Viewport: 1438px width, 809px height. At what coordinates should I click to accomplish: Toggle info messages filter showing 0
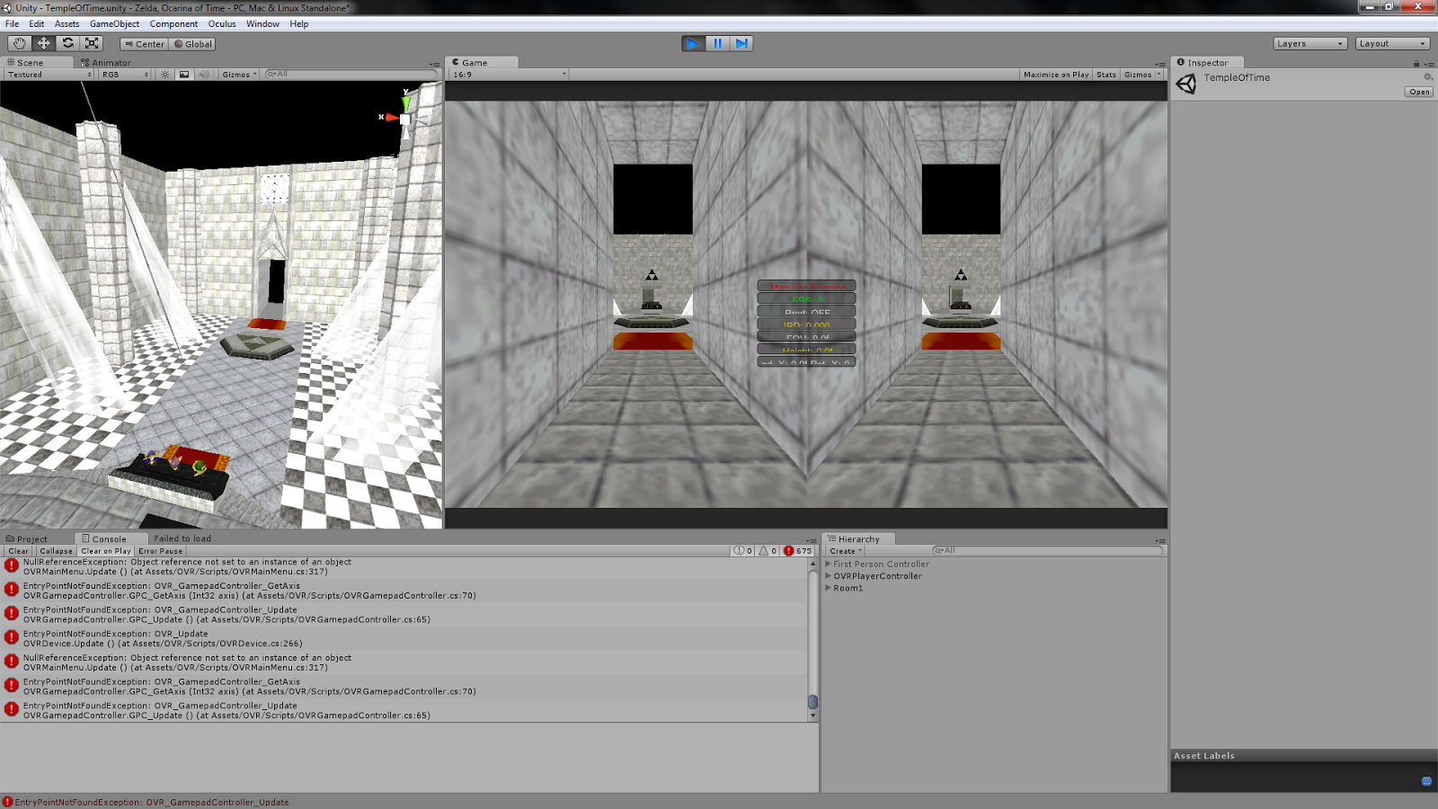(x=743, y=551)
